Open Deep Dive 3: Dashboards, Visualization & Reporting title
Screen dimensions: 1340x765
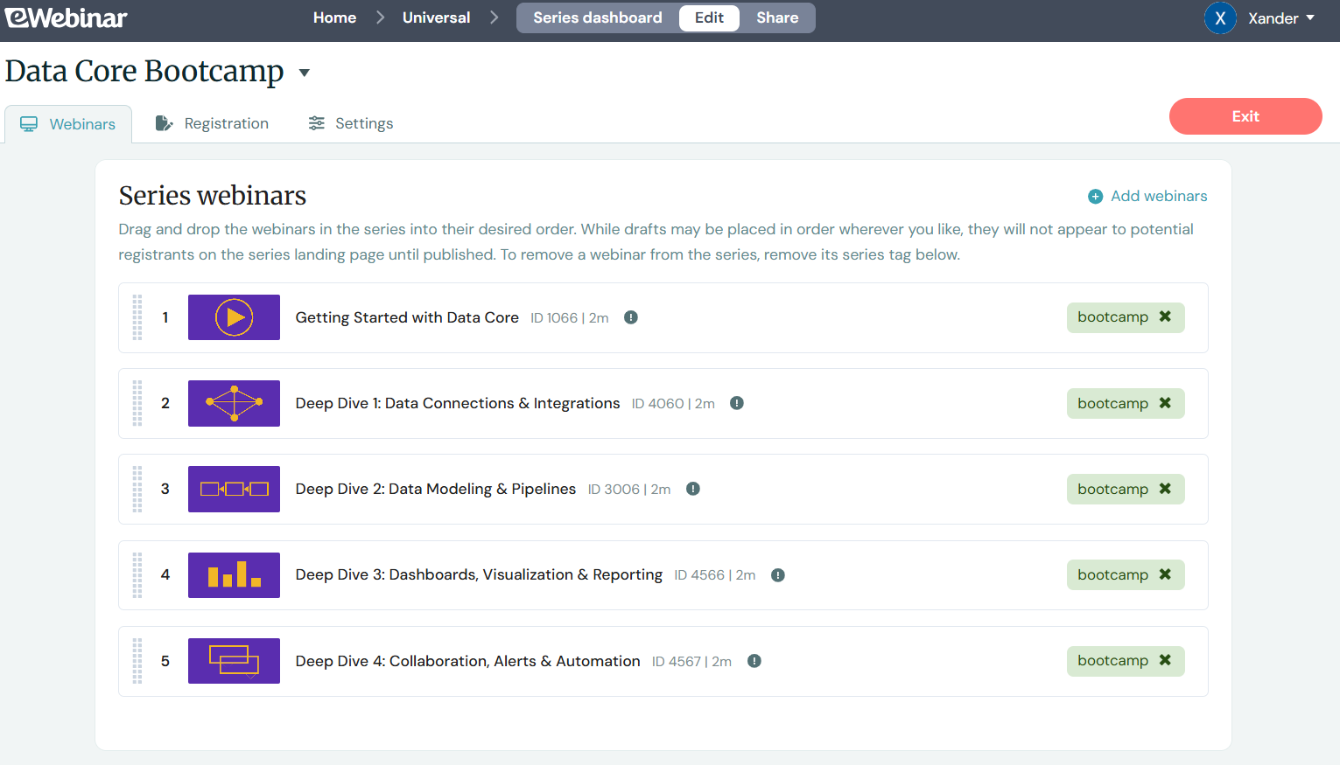[x=479, y=574]
